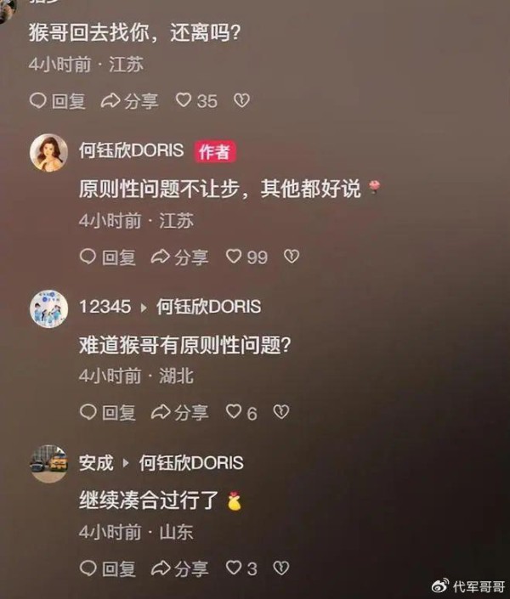Dislike 12345's comment with broken heart
The height and width of the screenshot is (599, 510).
pos(281,412)
